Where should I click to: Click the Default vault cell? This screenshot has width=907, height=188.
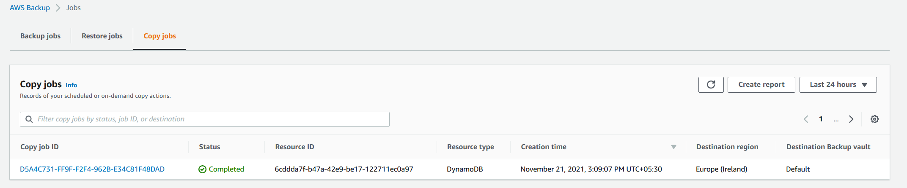(798, 169)
